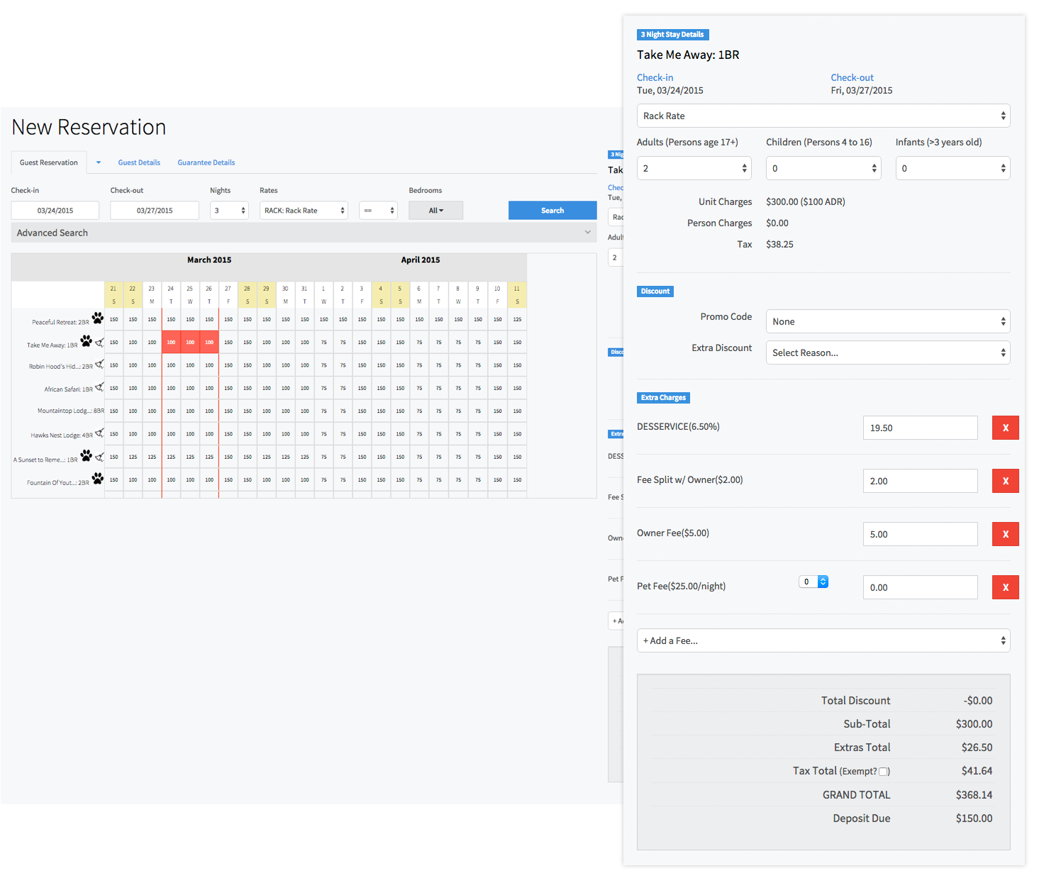
Task: Click the Check-out date field 03/27/2015
Action: 155,211
